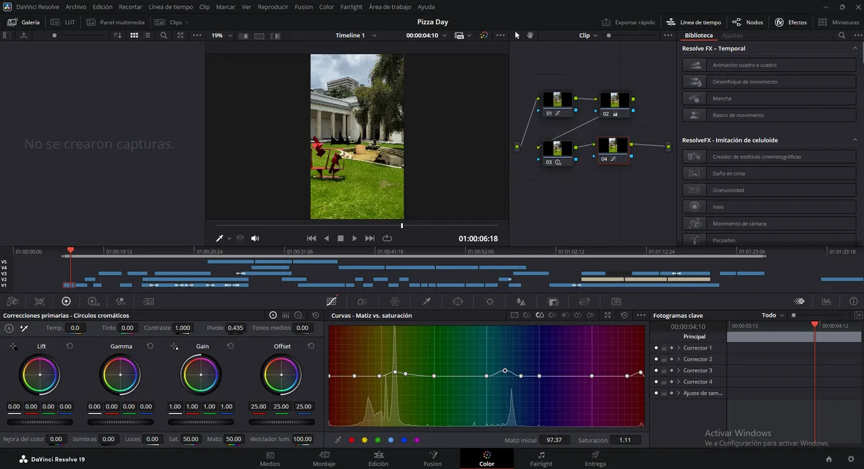Screen dimensions: 864x469
Task: Select the Curves palette icon
Action: [x=331, y=302]
